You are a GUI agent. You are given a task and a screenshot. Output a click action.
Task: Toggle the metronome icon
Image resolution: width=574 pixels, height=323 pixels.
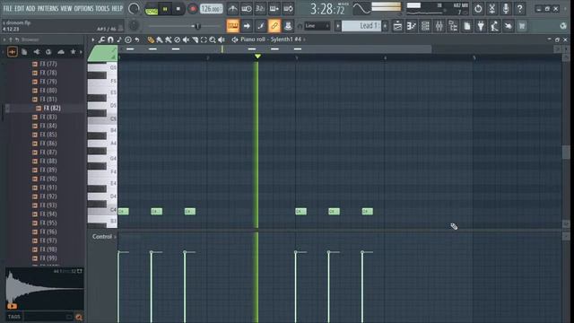coord(232,8)
